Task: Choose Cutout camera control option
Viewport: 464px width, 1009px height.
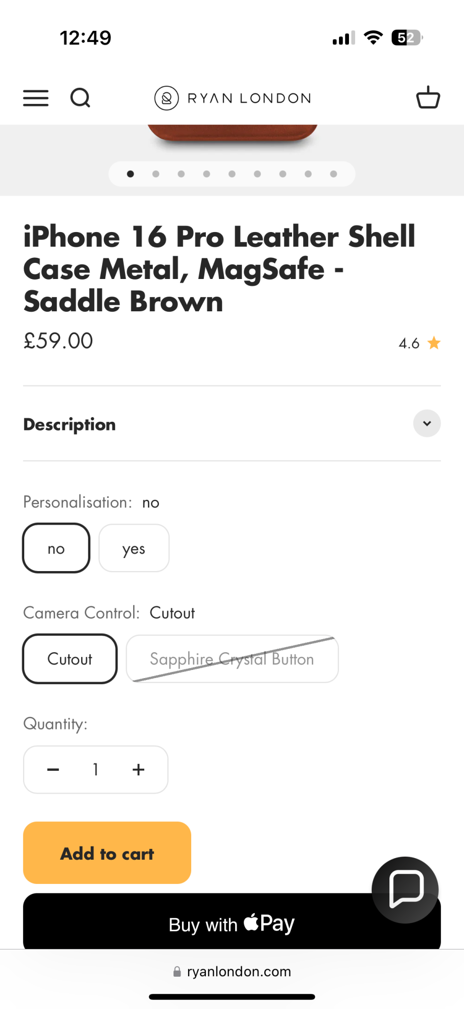Action: pos(70,659)
